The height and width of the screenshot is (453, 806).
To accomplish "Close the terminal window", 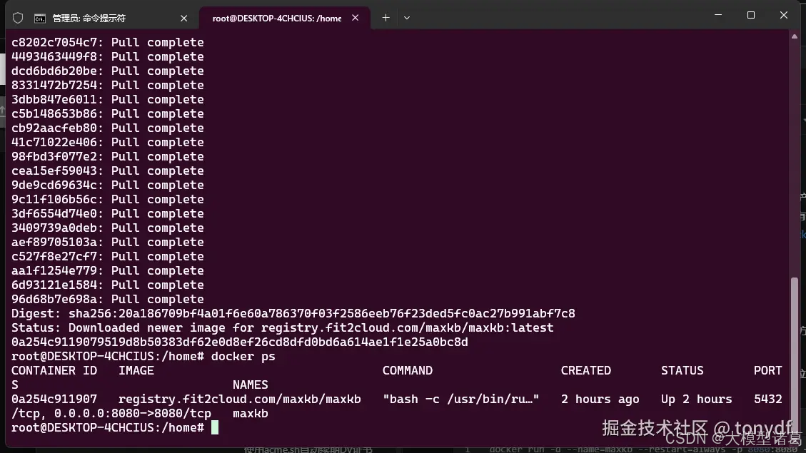I will [x=783, y=15].
